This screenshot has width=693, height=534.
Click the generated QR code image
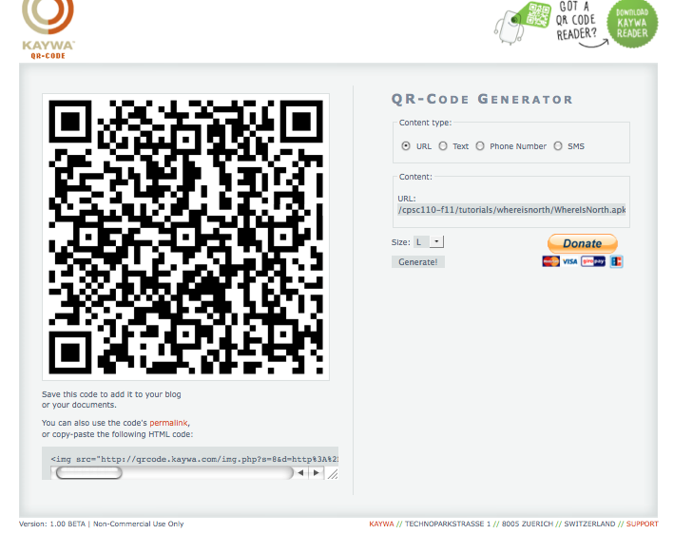[x=186, y=238]
